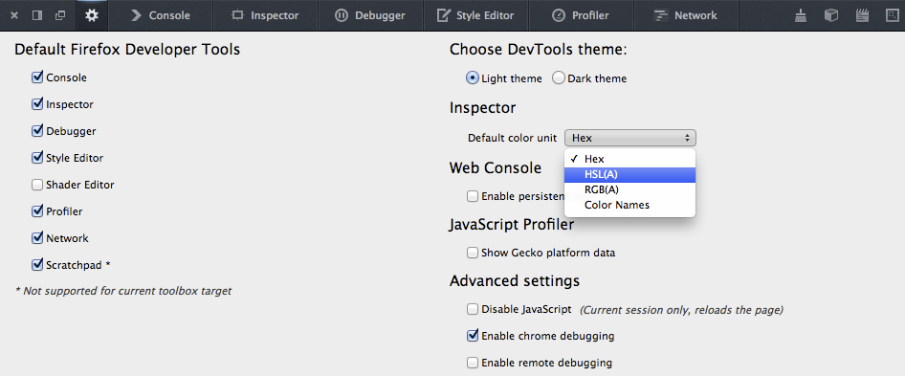The image size is (905, 376).
Task: Click the Style Editor pencil icon
Action: click(x=443, y=15)
